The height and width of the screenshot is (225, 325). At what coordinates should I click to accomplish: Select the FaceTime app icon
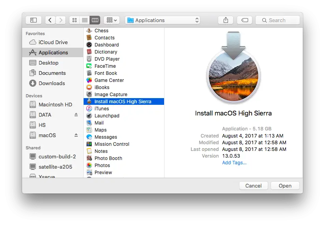click(x=89, y=66)
